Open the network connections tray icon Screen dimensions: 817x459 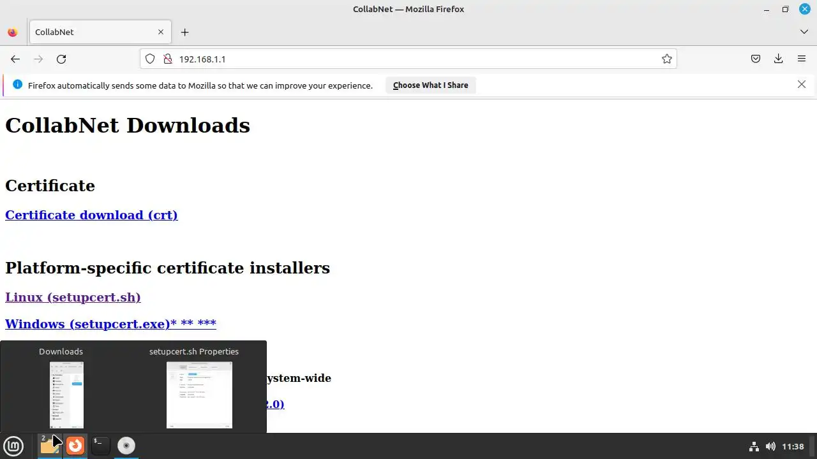tap(754, 446)
